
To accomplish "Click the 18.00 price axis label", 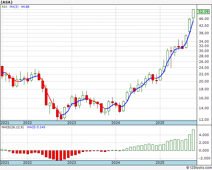I will point(204,89).
